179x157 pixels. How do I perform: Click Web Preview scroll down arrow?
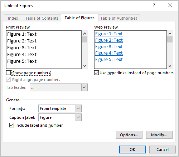170,66
